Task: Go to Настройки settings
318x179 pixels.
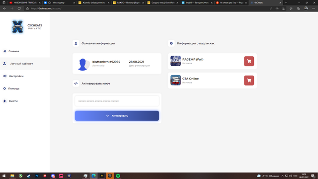Action: point(16,76)
